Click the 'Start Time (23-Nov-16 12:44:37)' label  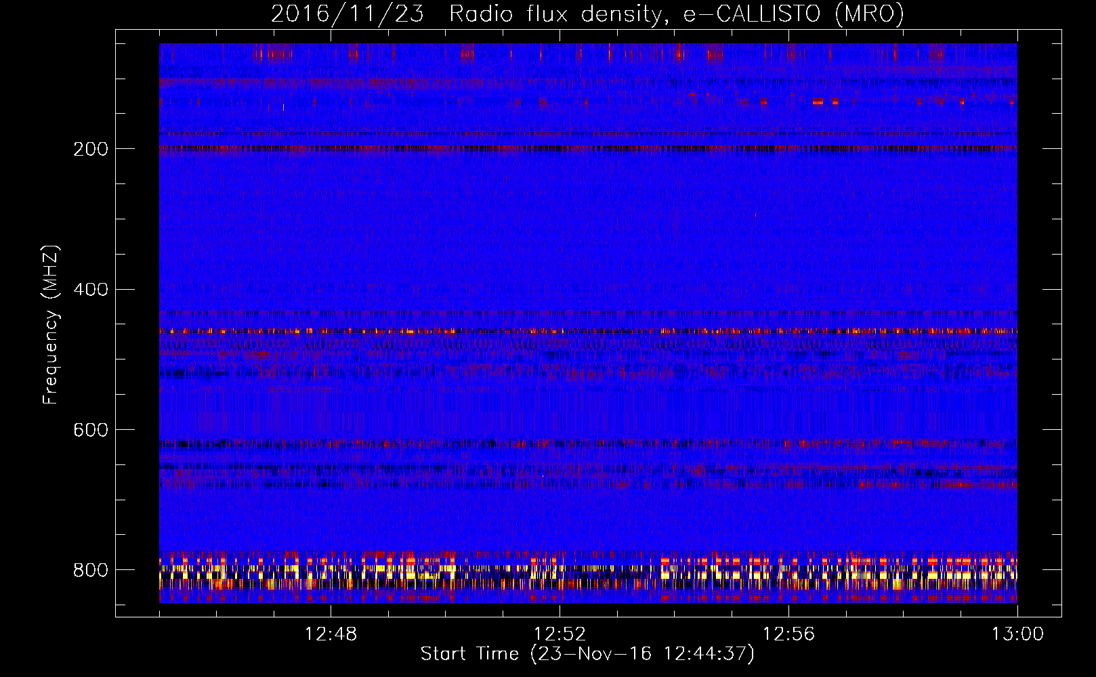(x=587, y=654)
